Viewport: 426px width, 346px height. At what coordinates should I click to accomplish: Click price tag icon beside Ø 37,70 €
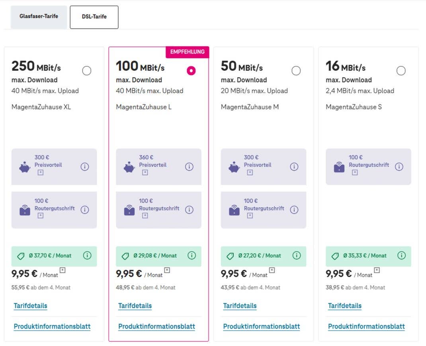pos(21,256)
